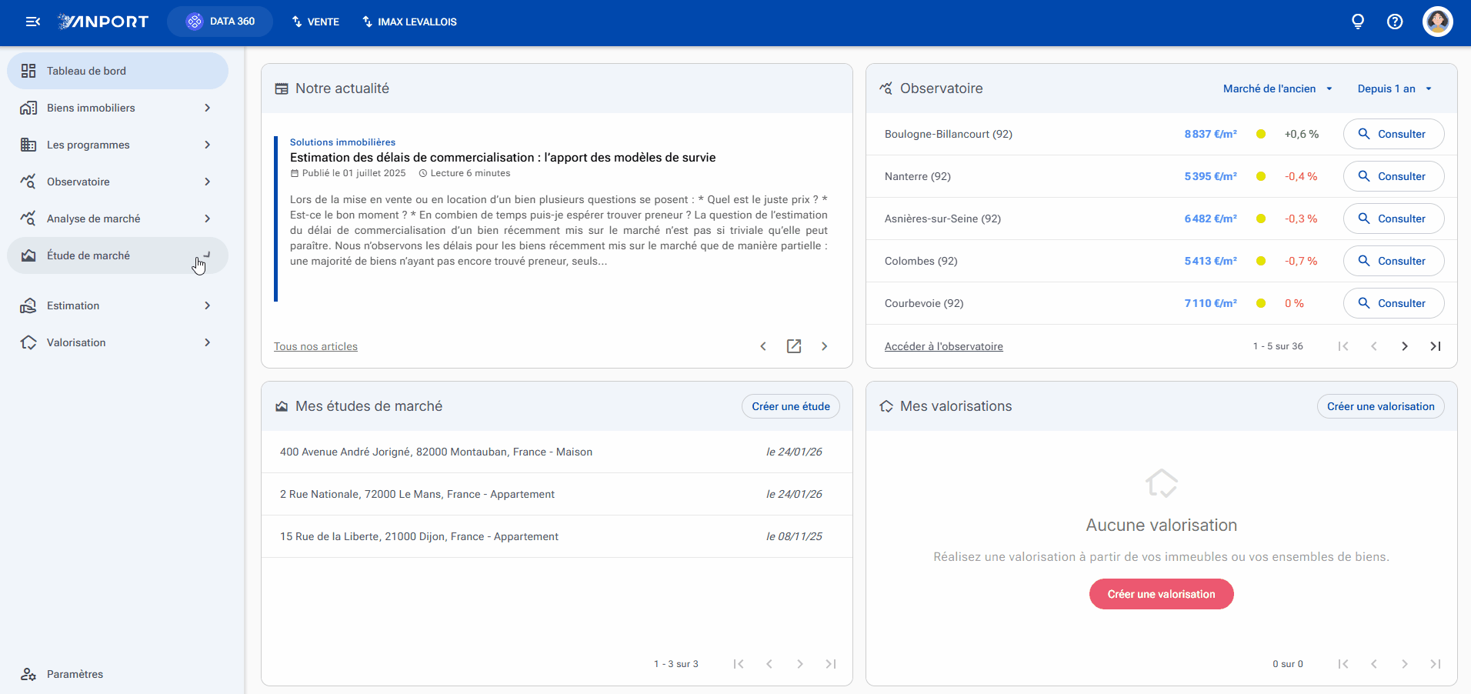Screen dimensions: 1471x694
Task: Click the outlined Créer une valorisation header button
Action: [x=1380, y=406]
